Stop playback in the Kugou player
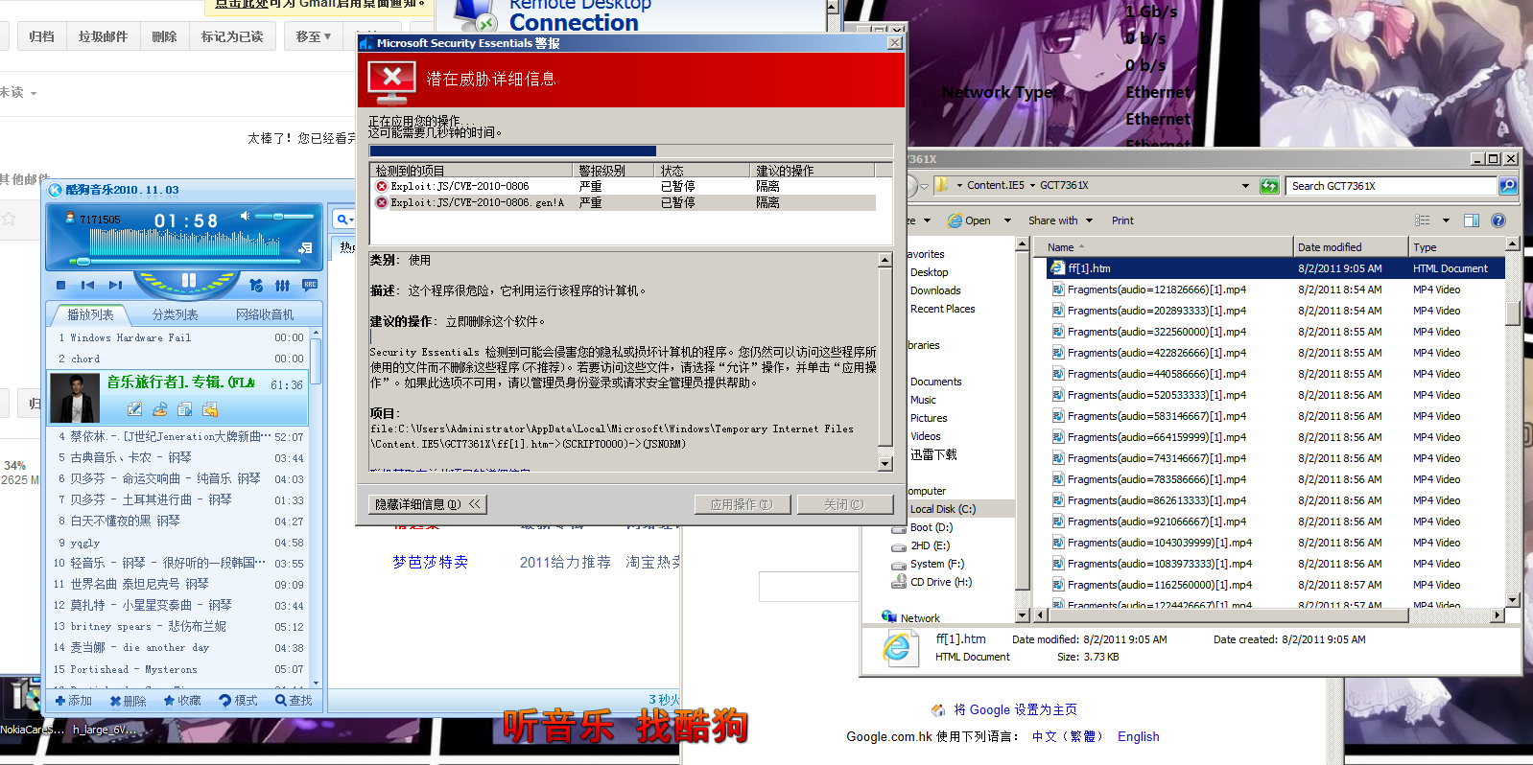The height and width of the screenshot is (765, 1533). click(60, 285)
